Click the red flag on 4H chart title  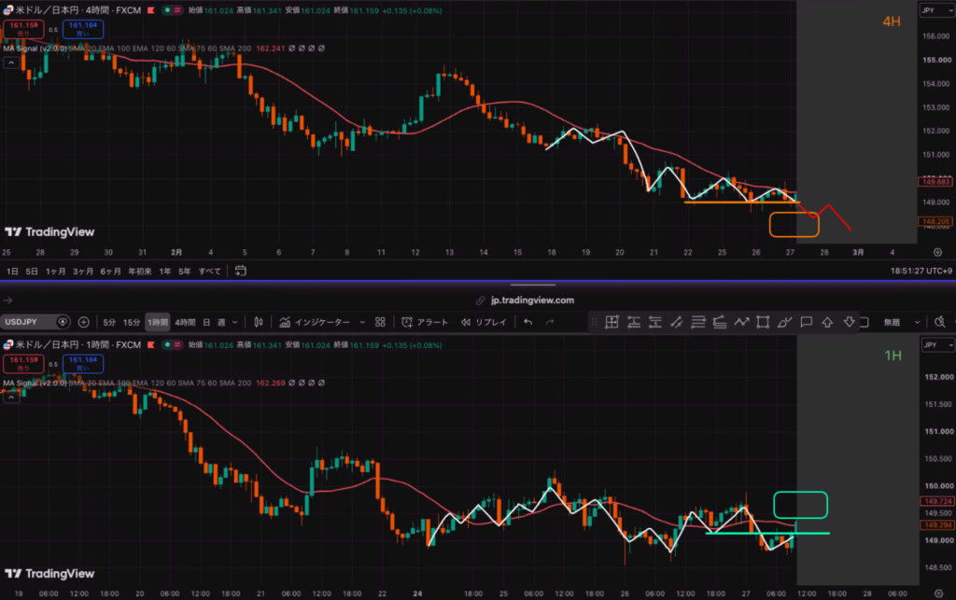pos(150,10)
